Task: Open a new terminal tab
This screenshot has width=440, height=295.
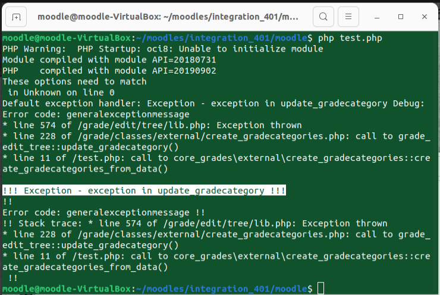Action: (16, 17)
